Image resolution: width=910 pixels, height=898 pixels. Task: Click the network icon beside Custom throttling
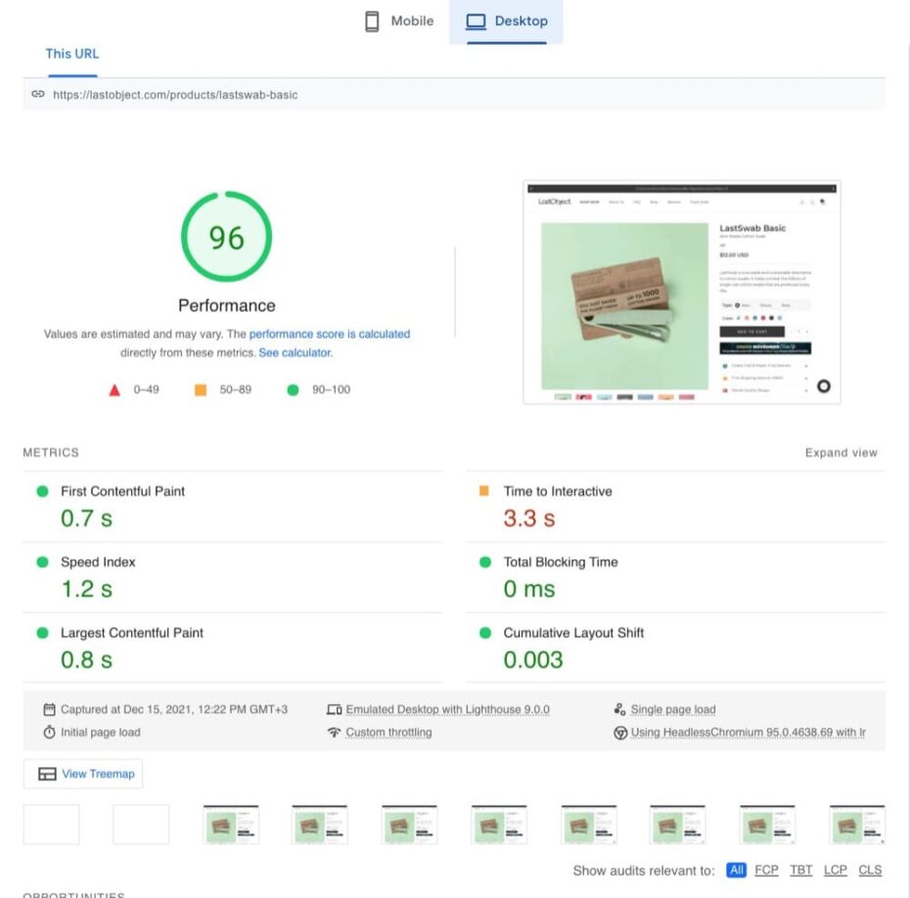(333, 731)
